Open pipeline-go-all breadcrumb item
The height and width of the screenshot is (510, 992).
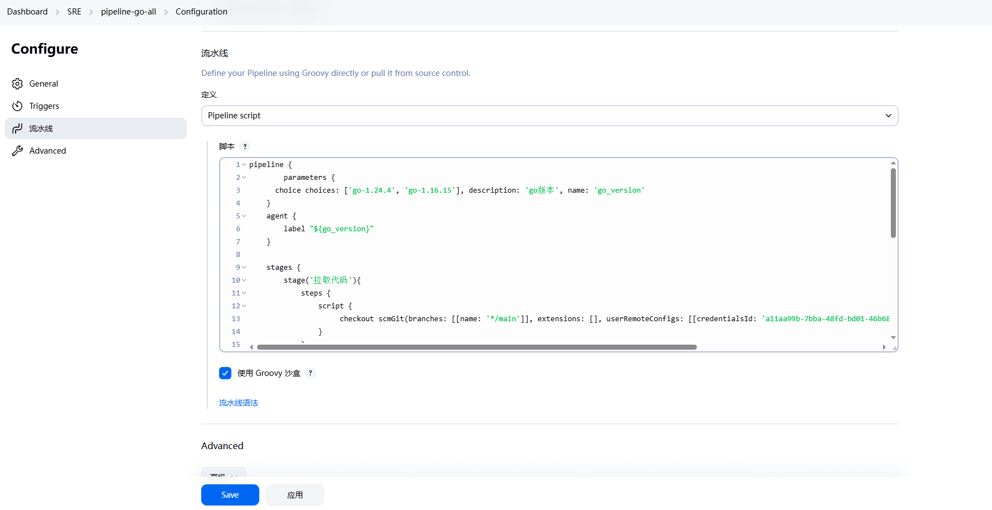(129, 12)
